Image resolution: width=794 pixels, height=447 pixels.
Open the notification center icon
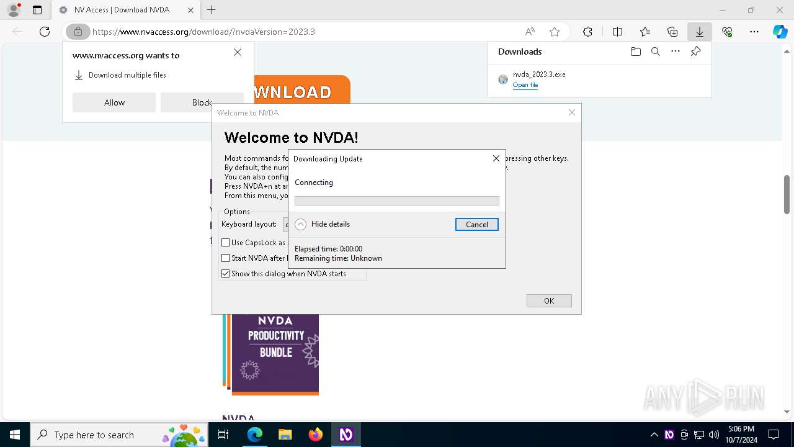coord(774,435)
